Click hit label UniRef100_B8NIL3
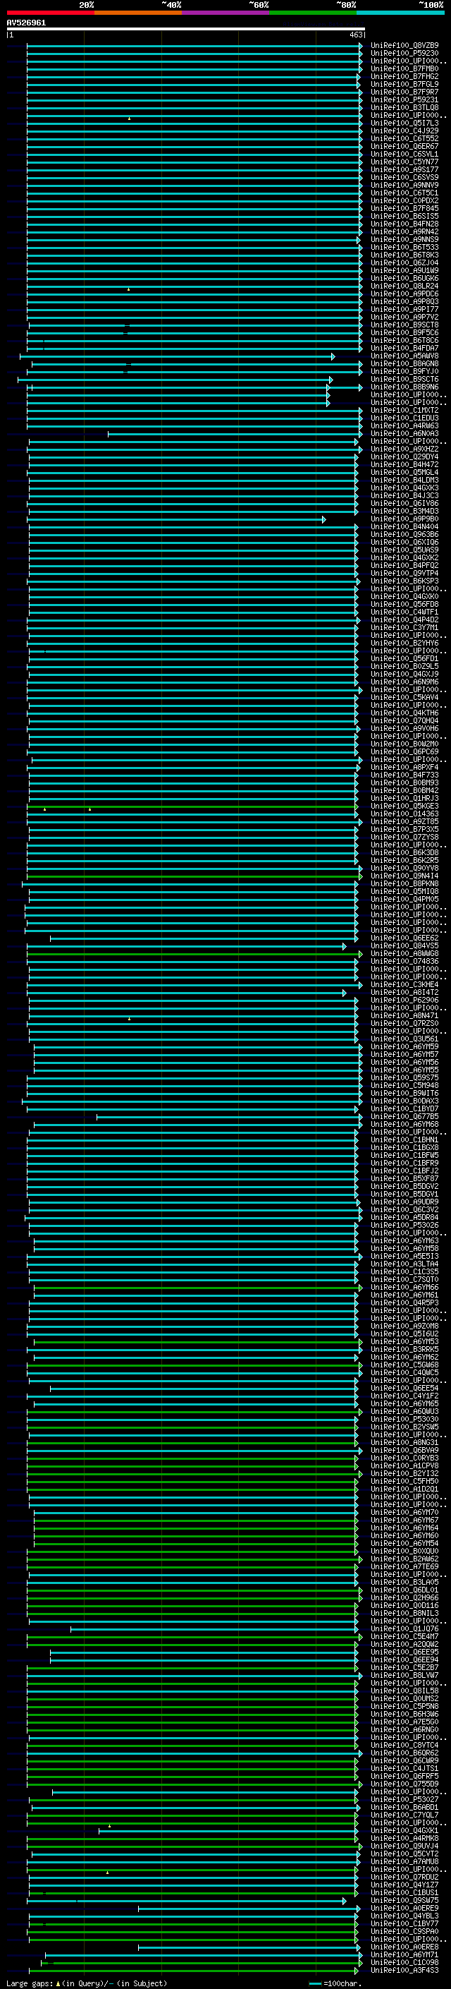 tap(404, 1613)
